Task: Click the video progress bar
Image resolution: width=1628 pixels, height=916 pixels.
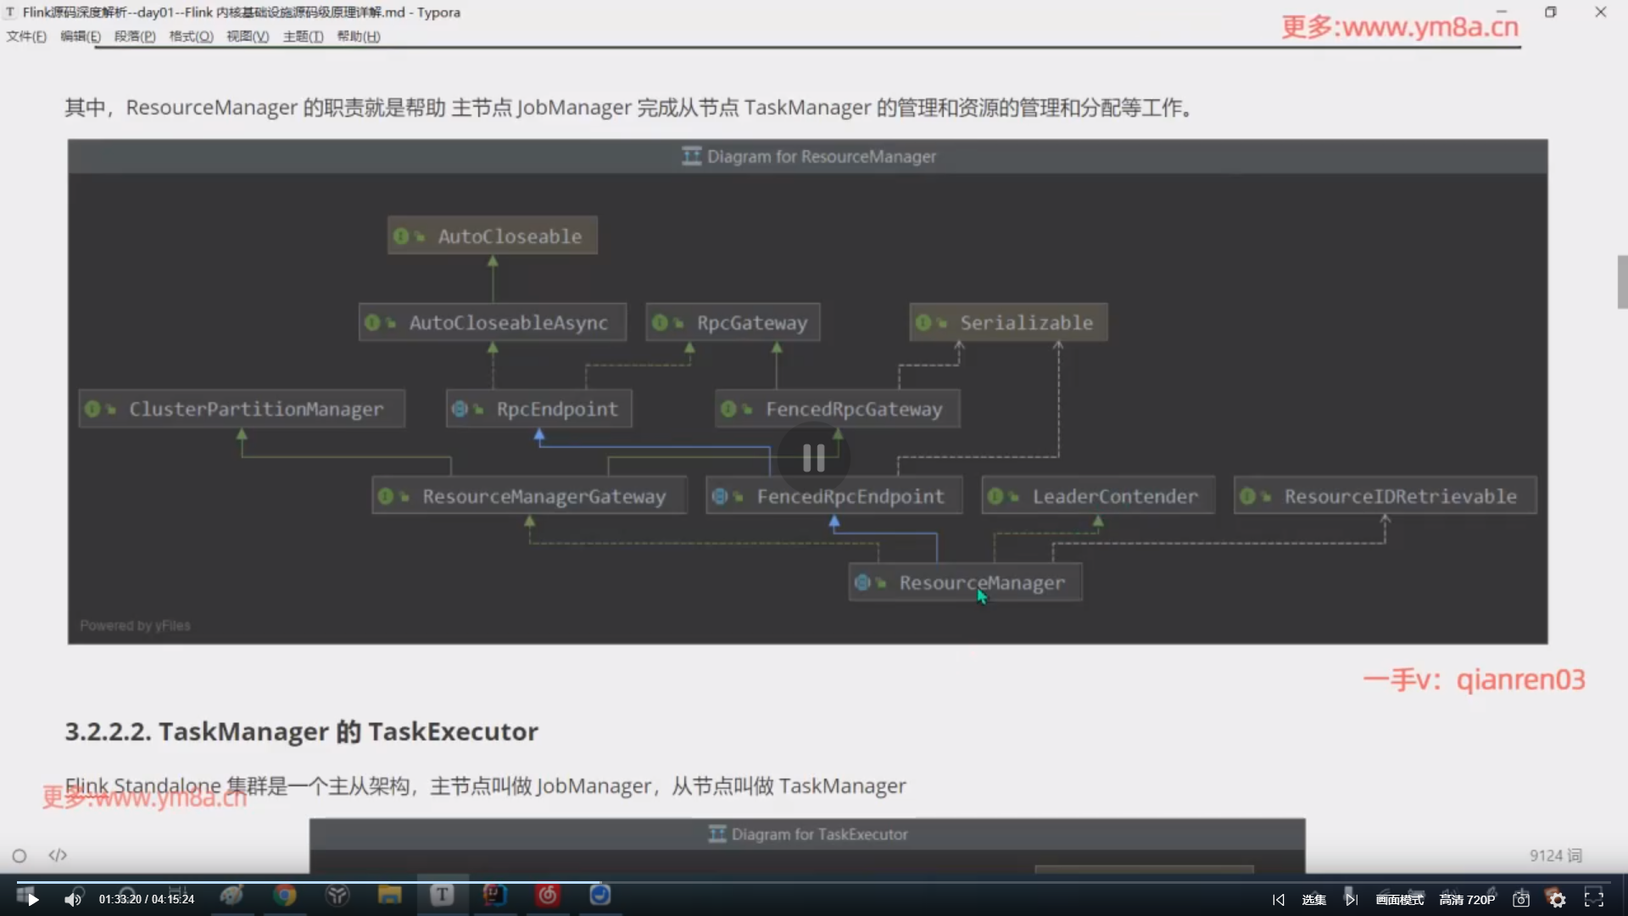Action: click(814, 882)
